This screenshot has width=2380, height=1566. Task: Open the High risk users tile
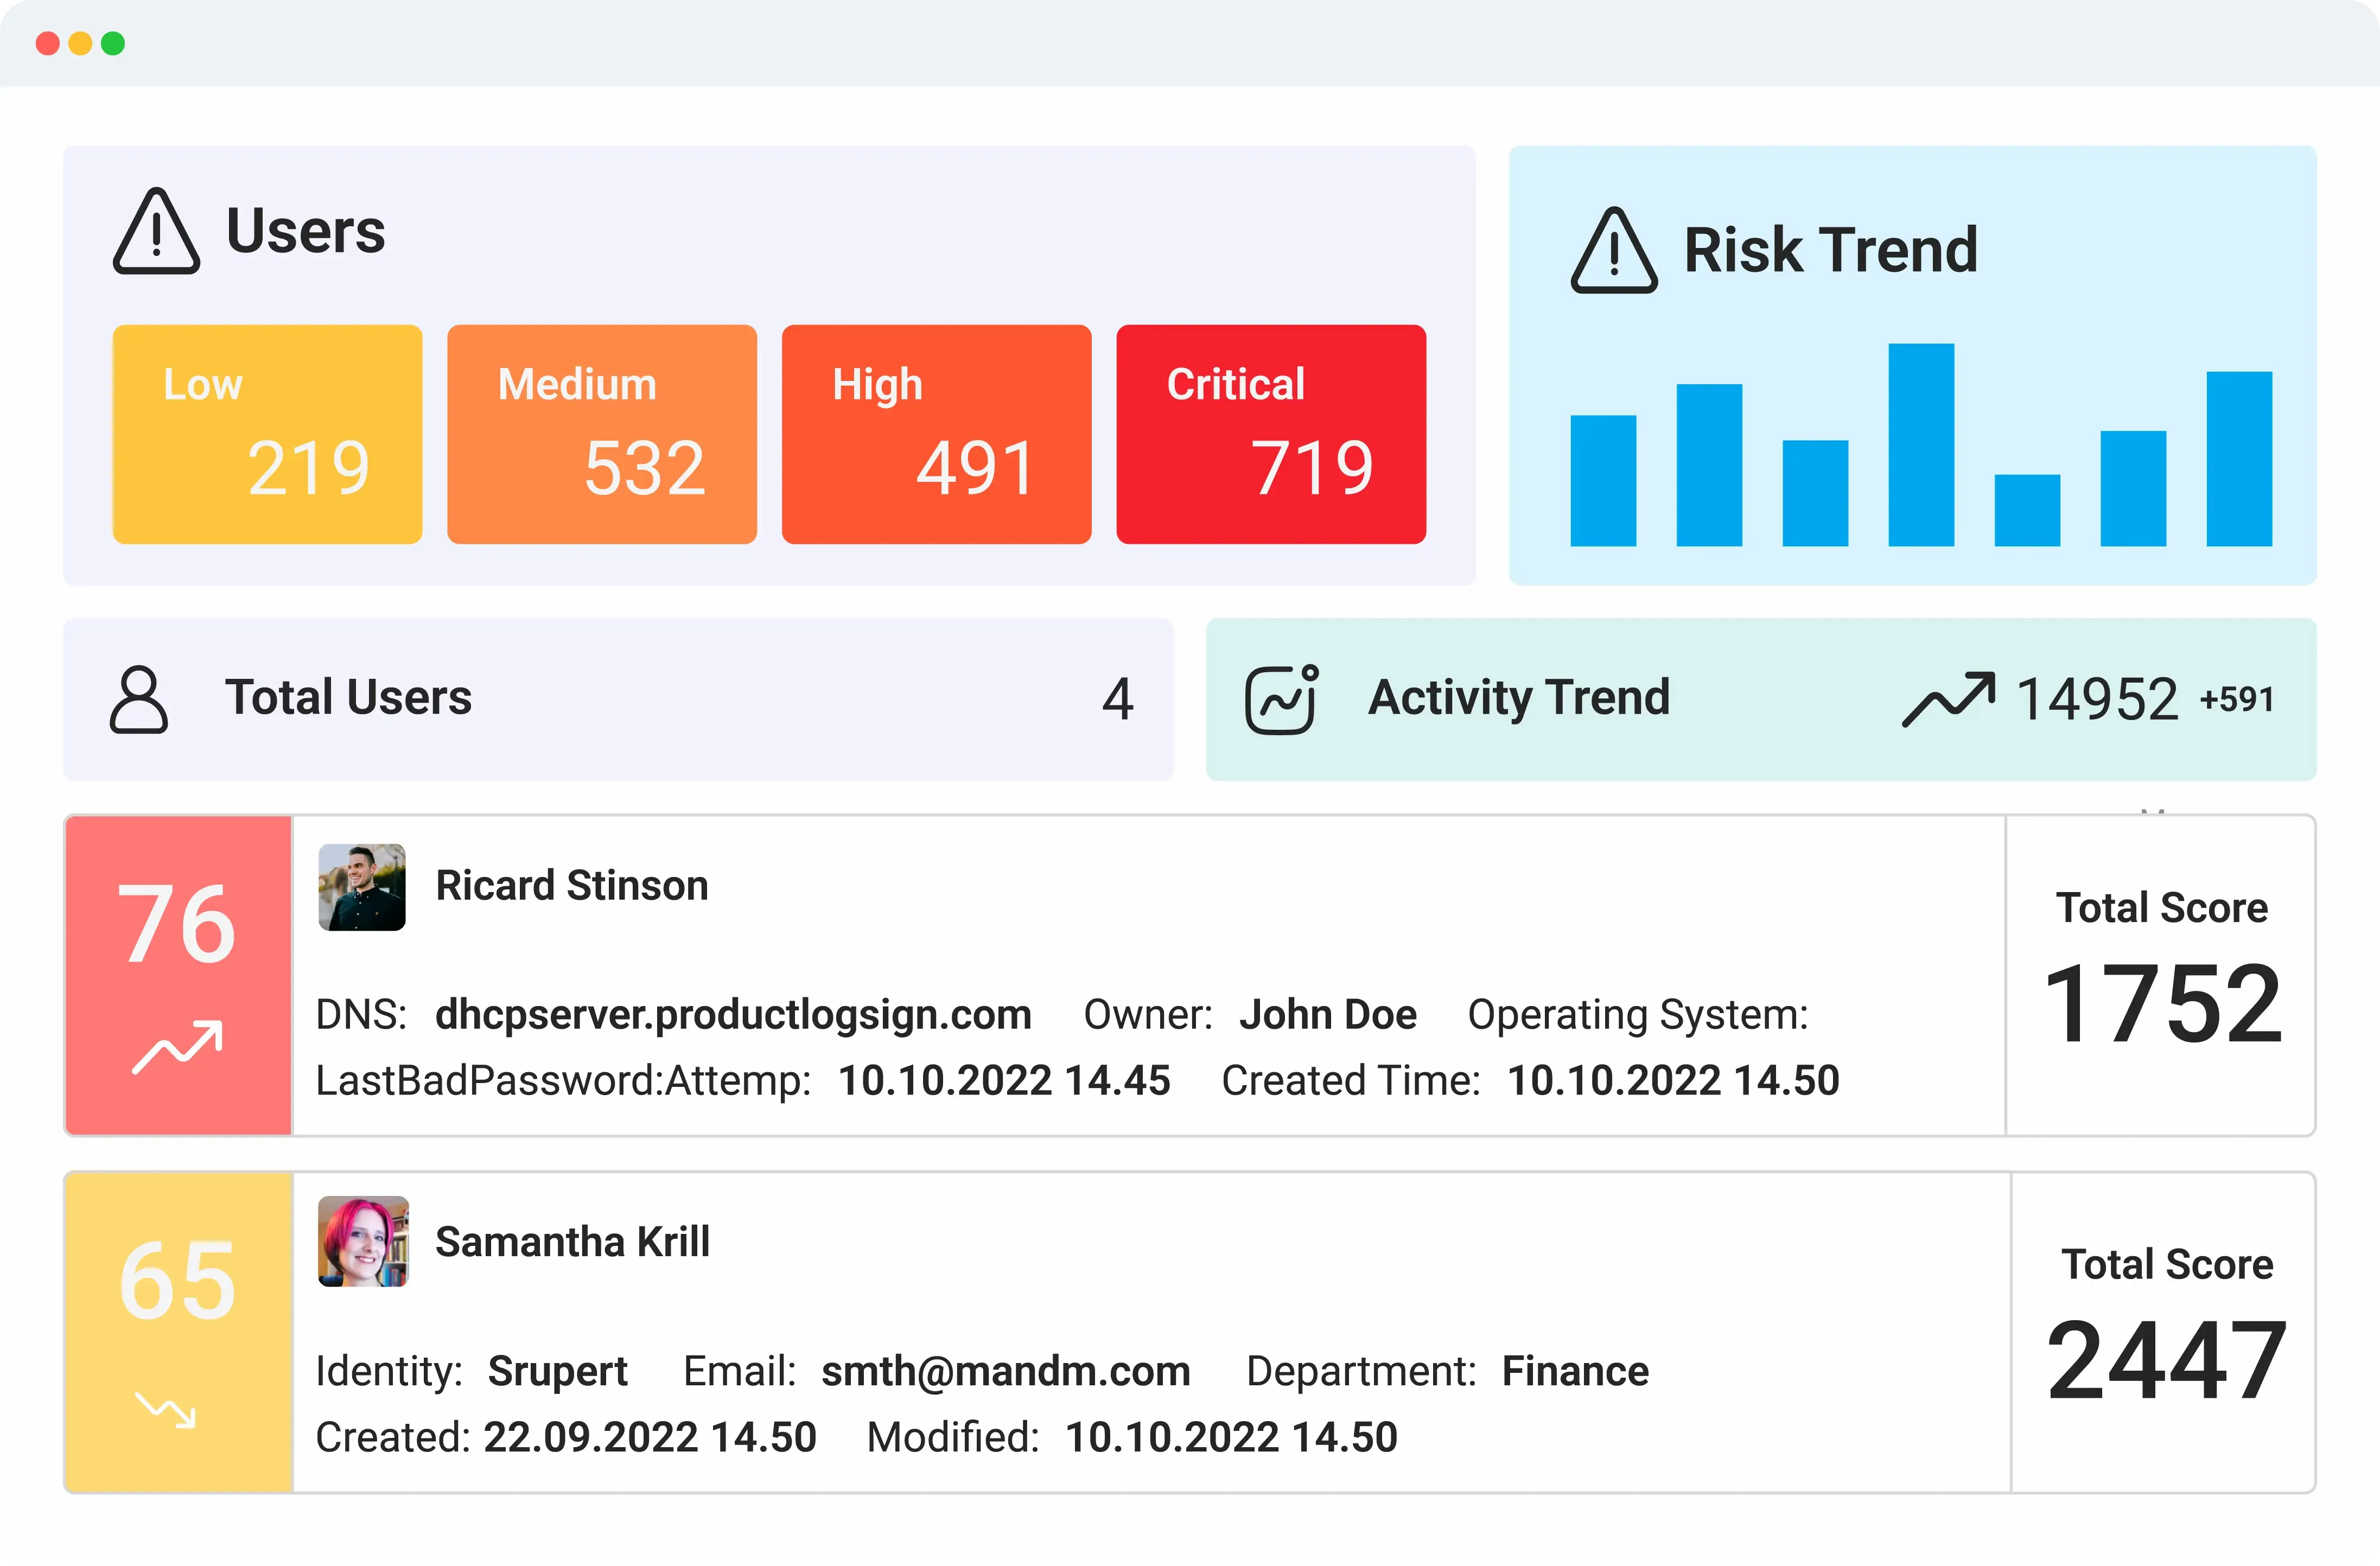936,434
